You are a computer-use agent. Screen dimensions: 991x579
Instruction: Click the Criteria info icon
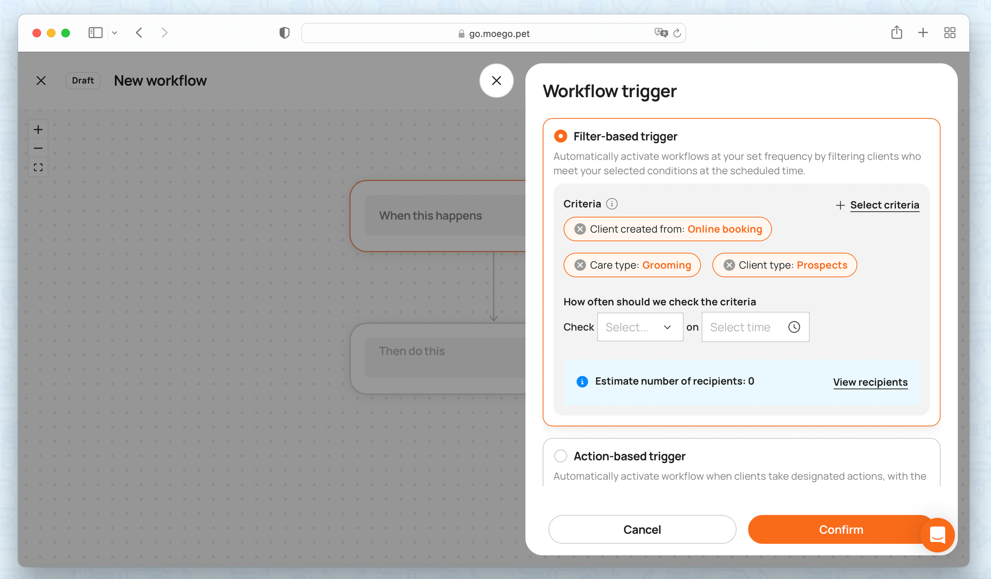(x=612, y=204)
